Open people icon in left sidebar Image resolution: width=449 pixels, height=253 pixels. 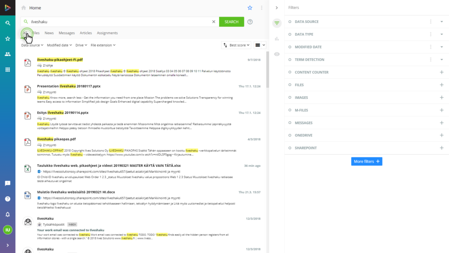(x=8, y=54)
